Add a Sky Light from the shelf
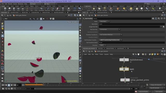The width and height of the screenshot is (166, 93). 137,9
